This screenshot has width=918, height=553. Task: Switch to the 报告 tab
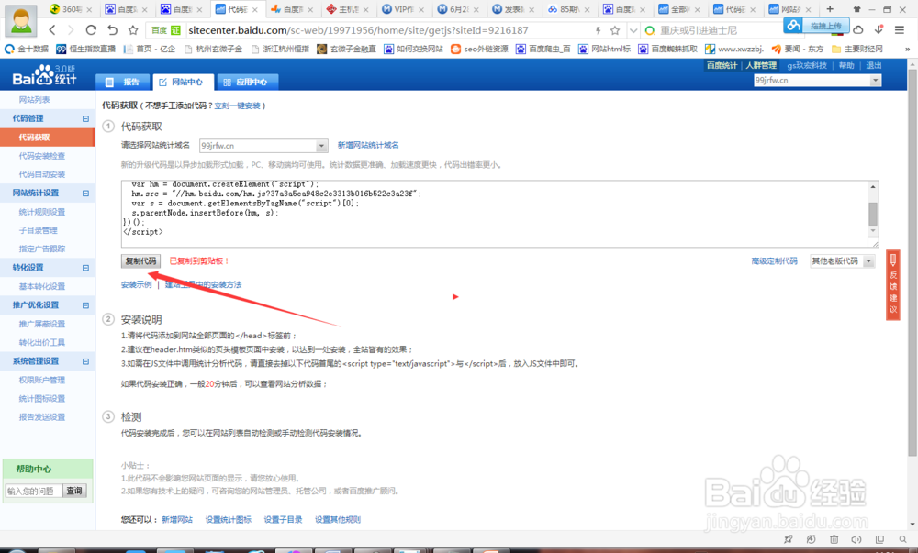tap(123, 83)
